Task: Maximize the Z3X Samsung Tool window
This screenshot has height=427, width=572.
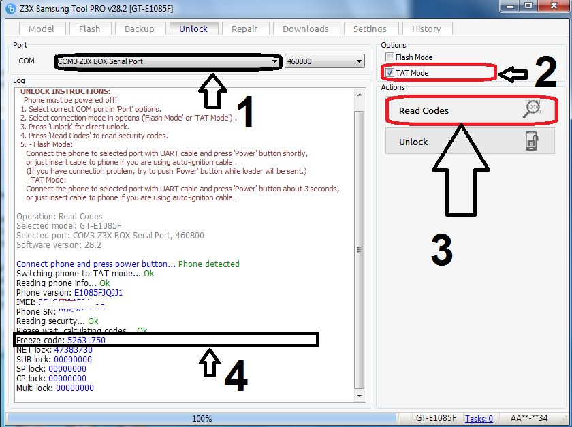Action: pos(528,6)
